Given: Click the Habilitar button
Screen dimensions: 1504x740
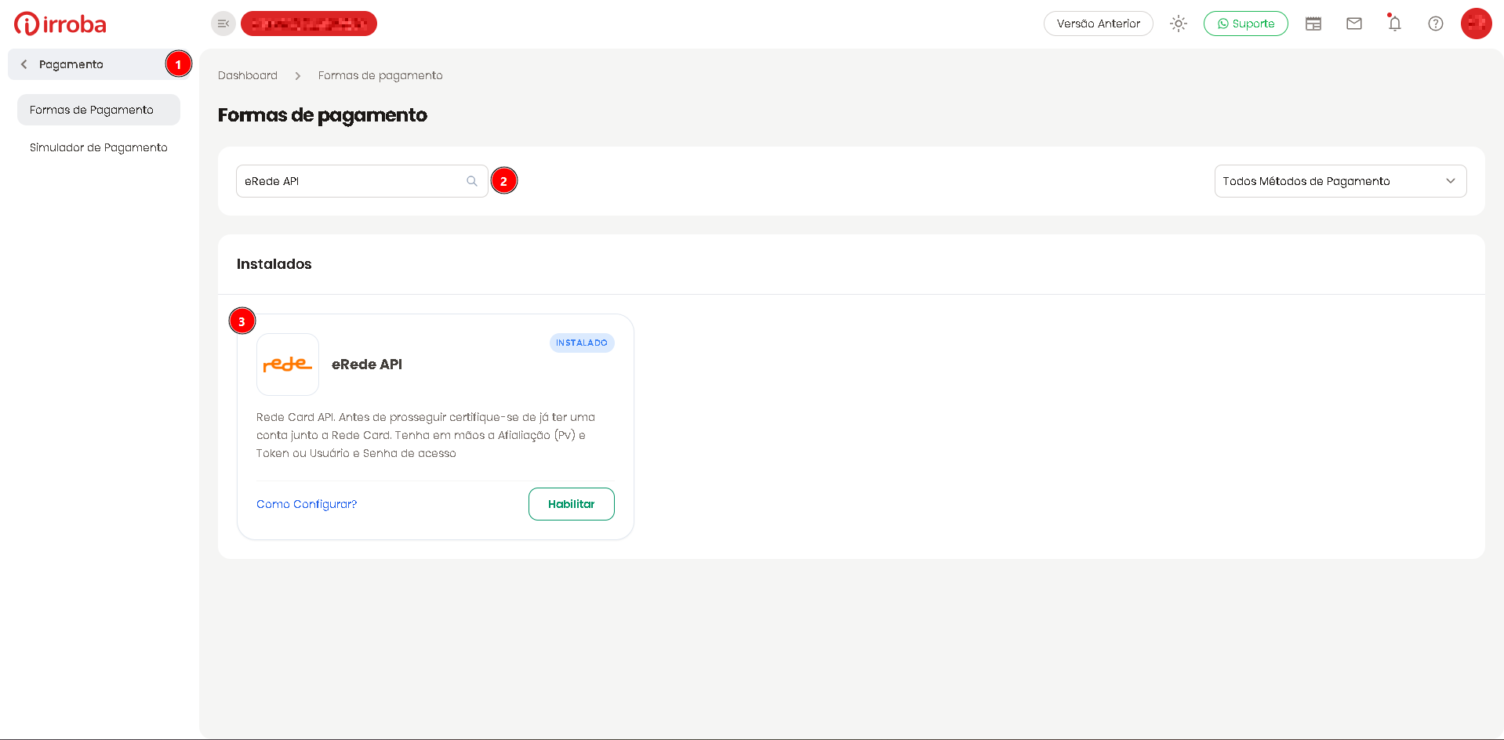Looking at the screenshot, I should (571, 504).
